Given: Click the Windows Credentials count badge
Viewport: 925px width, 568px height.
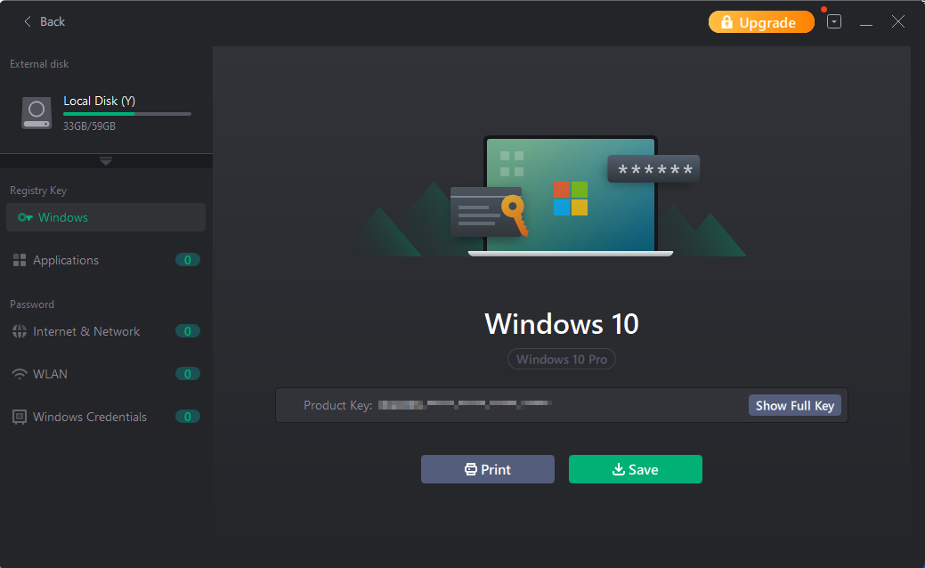Looking at the screenshot, I should click(x=188, y=417).
